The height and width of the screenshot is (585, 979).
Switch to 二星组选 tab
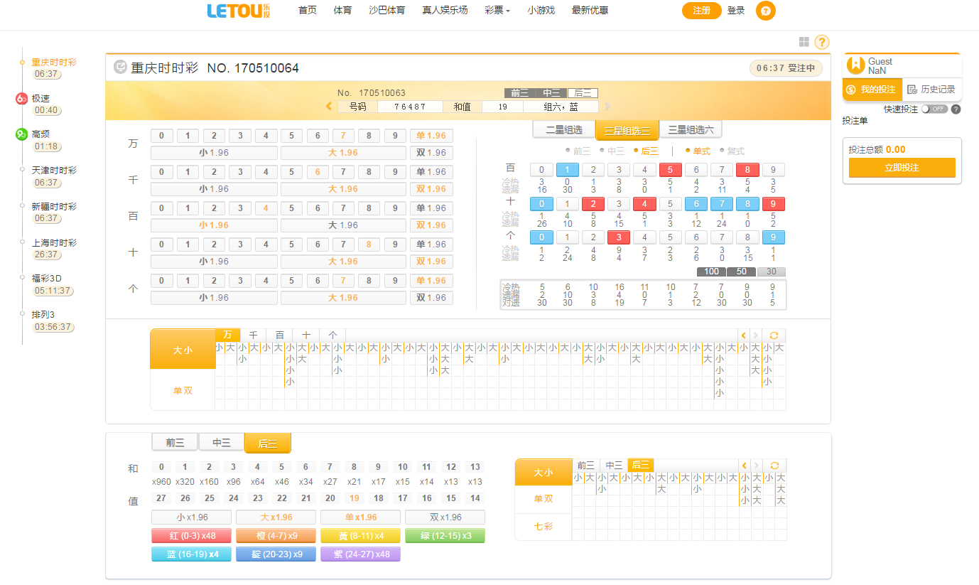564,130
